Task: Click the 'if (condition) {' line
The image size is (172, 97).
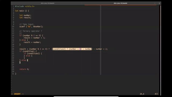Action: tap(28, 51)
